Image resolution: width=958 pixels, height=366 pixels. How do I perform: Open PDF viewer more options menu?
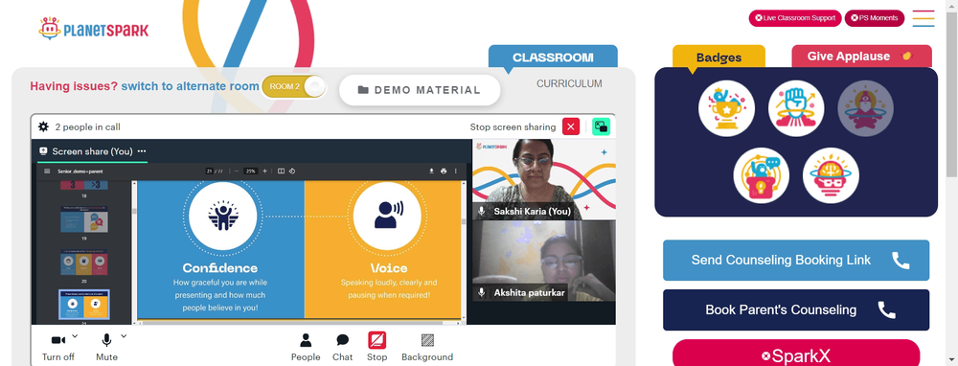click(x=455, y=172)
